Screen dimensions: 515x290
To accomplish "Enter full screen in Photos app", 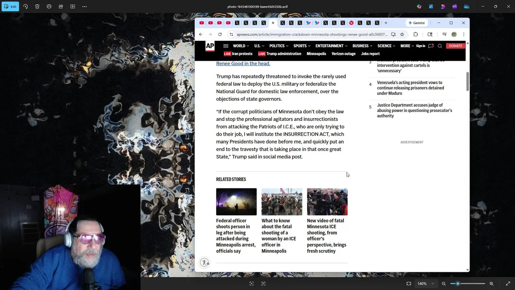I will 508,284.
